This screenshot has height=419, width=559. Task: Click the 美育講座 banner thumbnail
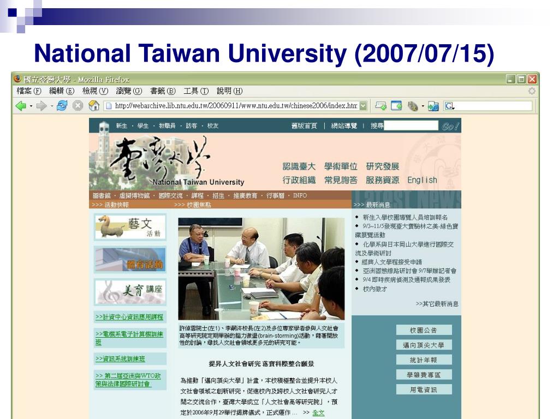coord(130,292)
